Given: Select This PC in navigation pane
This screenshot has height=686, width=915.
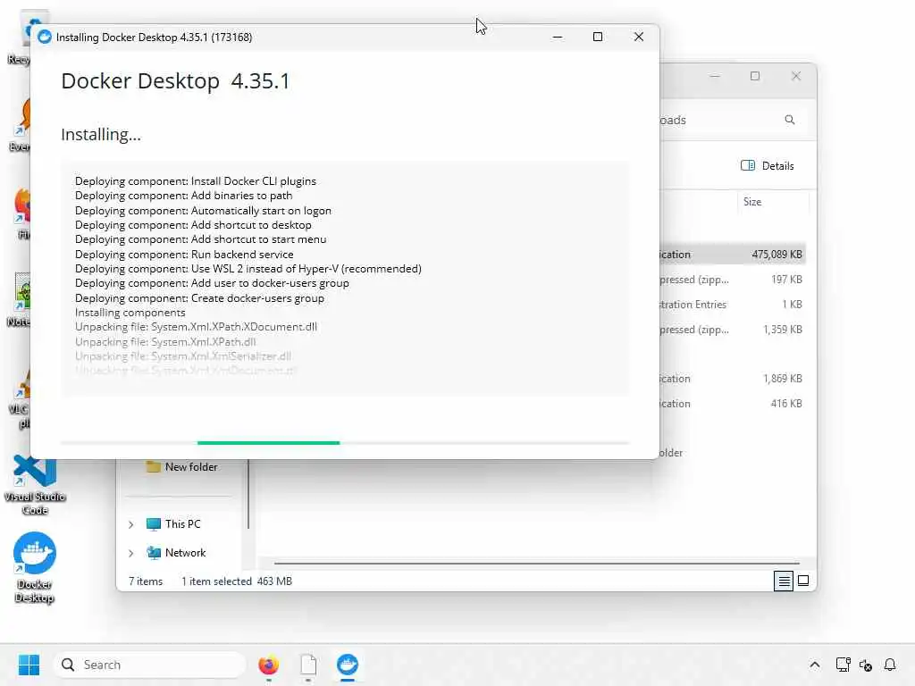Looking at the screenshot, I should (182, 523).
